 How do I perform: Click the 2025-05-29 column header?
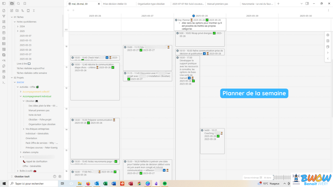click(252, 16)
